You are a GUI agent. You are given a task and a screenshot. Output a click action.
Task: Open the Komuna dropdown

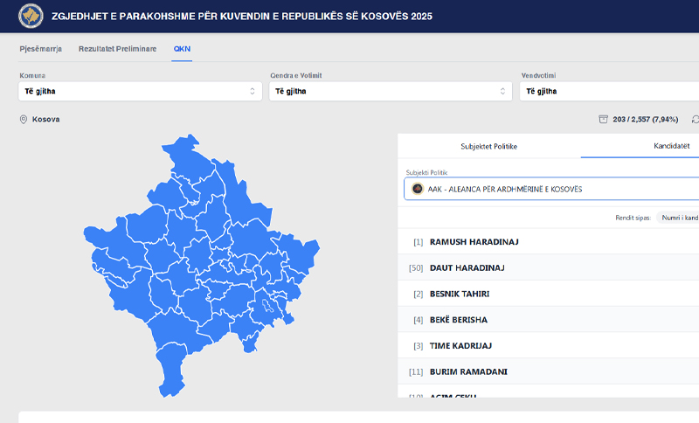click(140, 91)
